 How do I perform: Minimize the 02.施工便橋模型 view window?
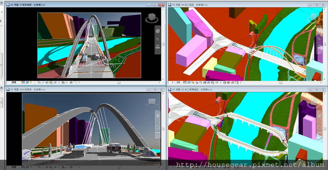click(310, 89)
